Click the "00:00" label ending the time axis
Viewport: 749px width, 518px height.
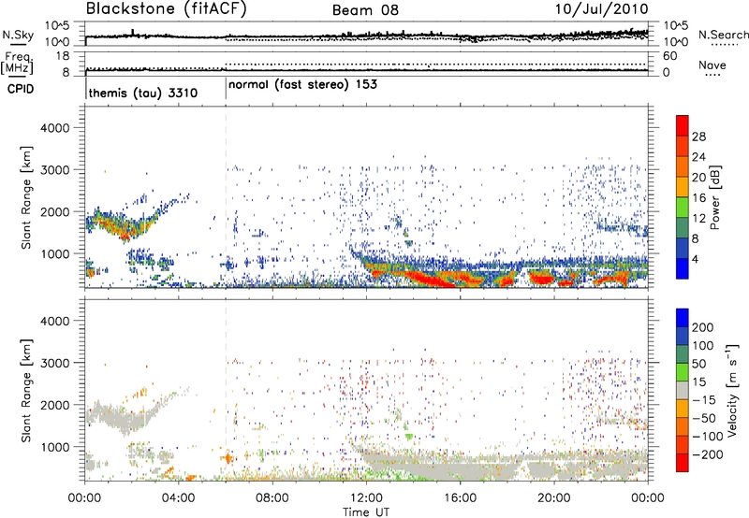tap(647, 498)
